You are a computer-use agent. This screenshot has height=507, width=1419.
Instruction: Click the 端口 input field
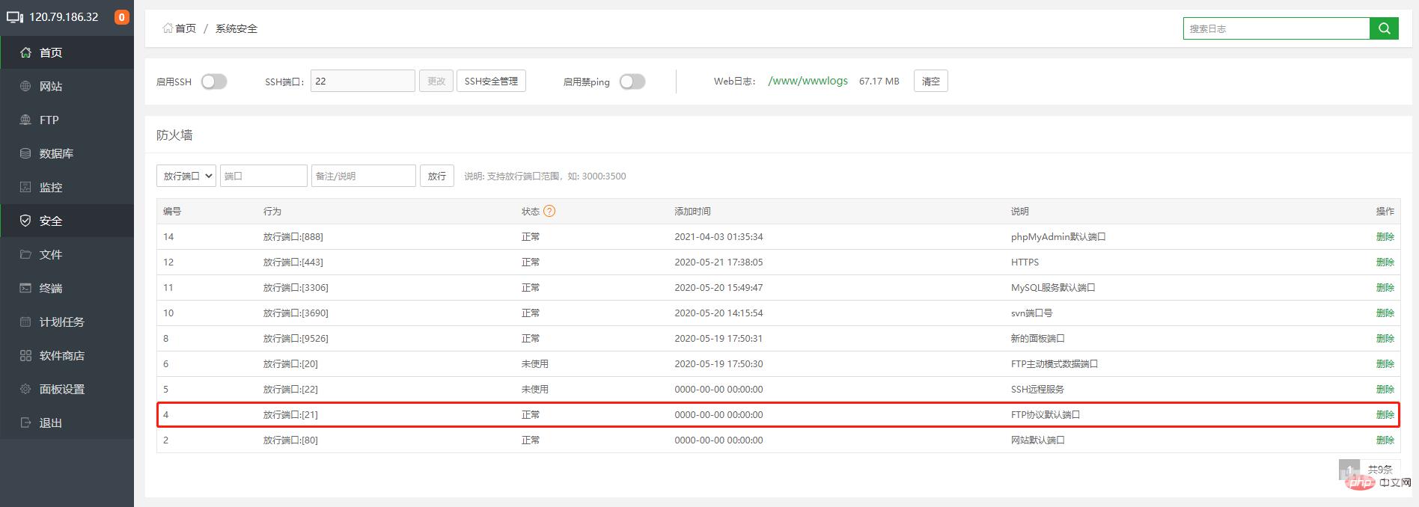click(263, 176)
